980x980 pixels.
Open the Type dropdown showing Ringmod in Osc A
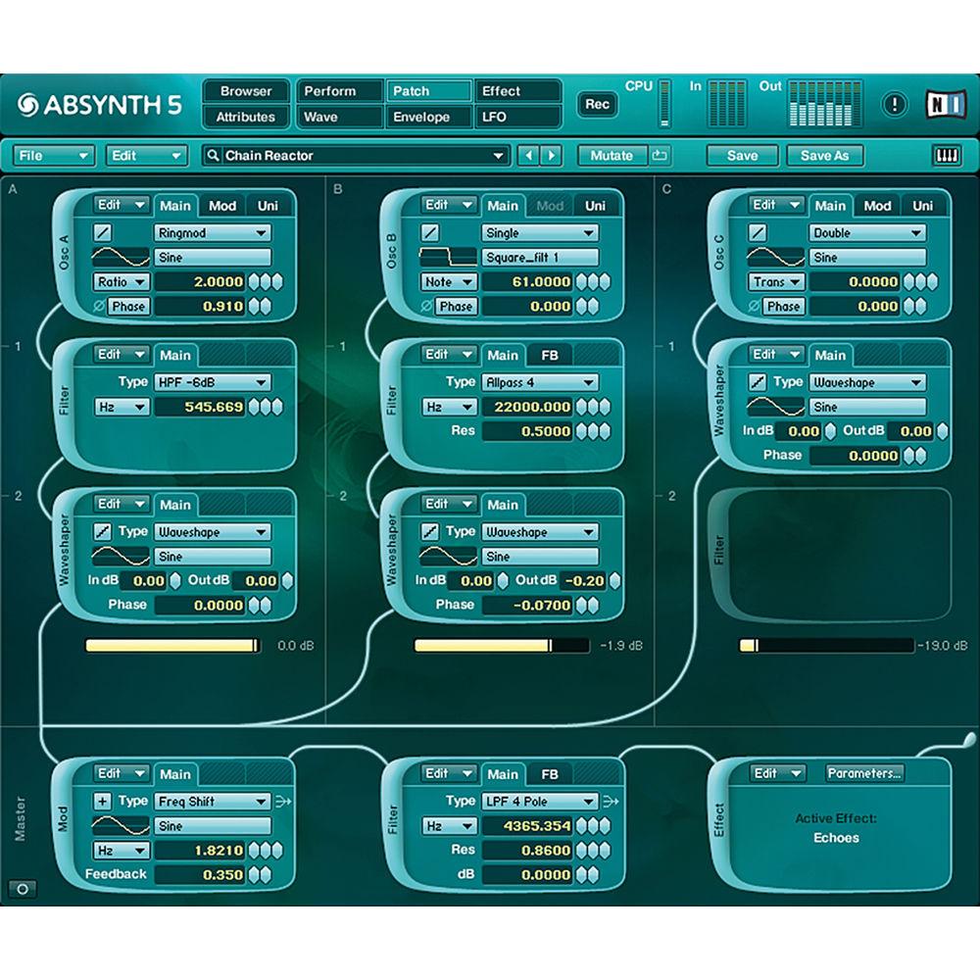click(213, 233)
